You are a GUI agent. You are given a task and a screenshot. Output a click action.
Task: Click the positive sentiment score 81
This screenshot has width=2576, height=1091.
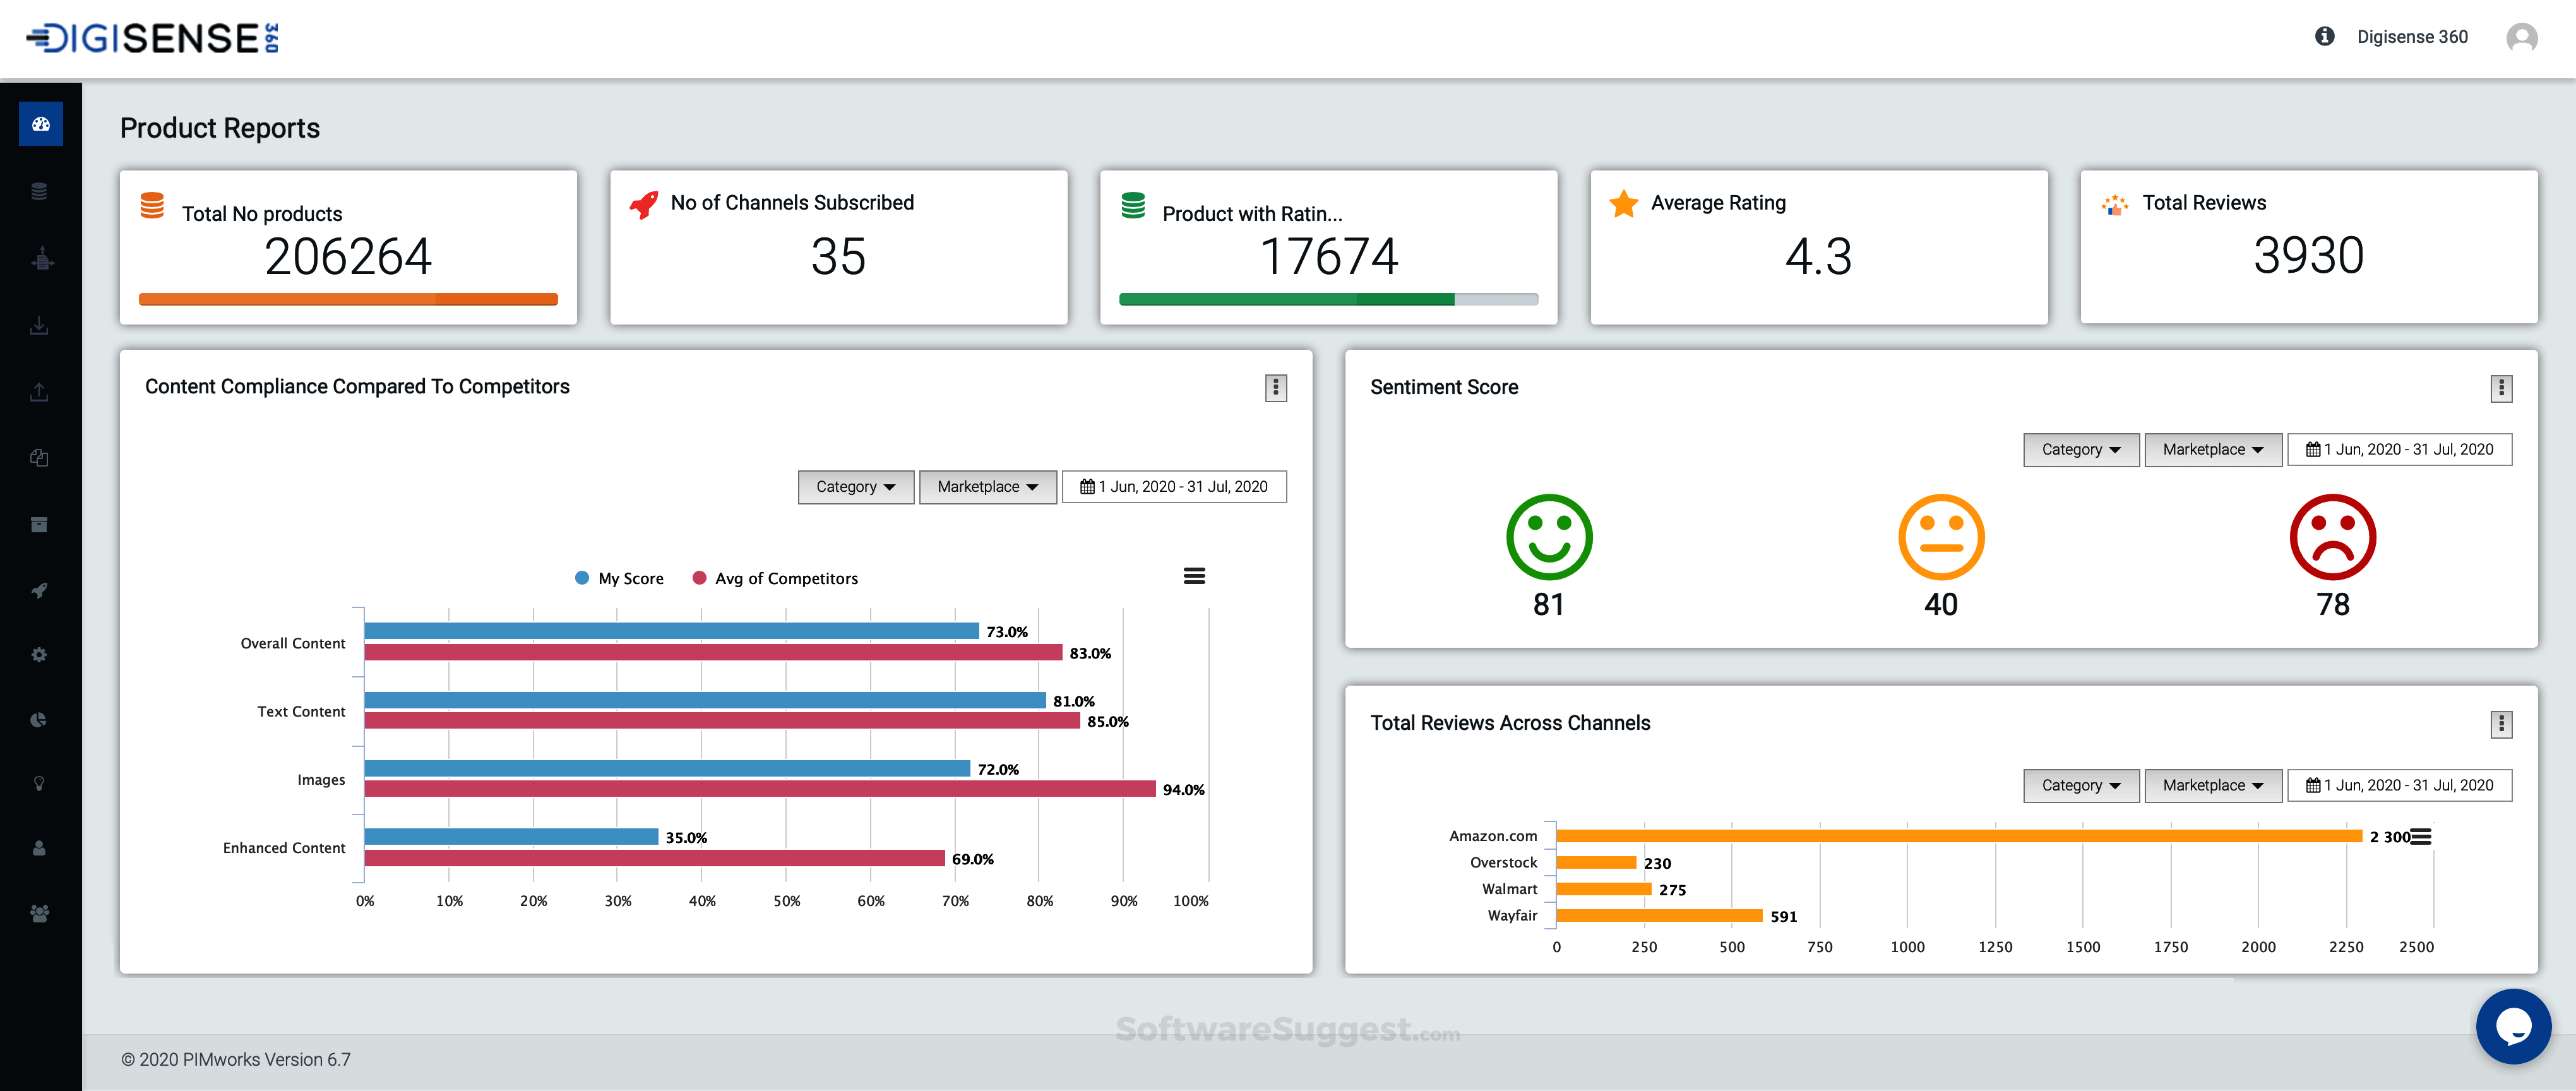tap(1549, 605)
